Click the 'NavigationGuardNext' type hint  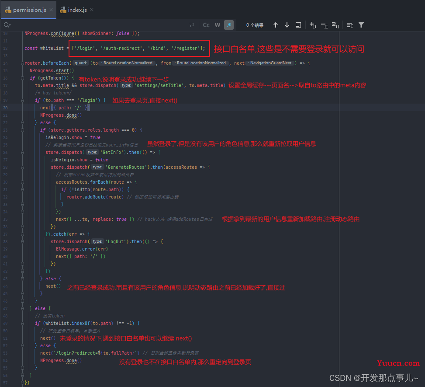click(270, 63)
